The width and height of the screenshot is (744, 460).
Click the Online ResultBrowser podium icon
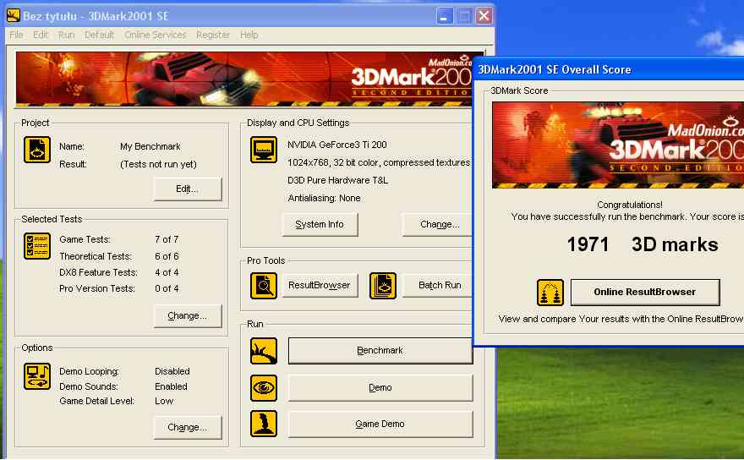(x=550, y=293)
